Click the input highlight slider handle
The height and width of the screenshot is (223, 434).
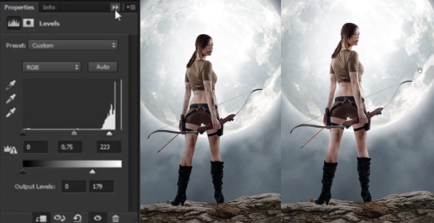pos(110,133)
